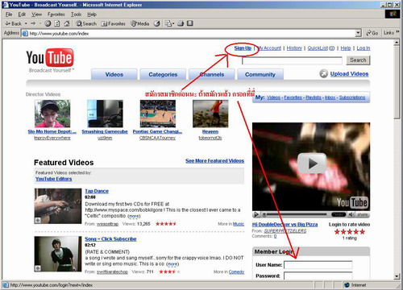
Task: Mute video using speaker icon
Action: [x=351, y=214]
